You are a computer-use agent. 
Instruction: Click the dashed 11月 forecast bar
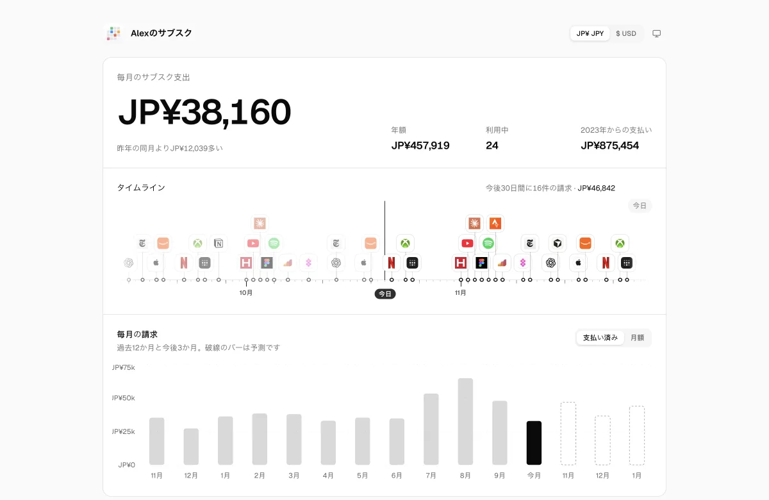[x=568, y=433]
